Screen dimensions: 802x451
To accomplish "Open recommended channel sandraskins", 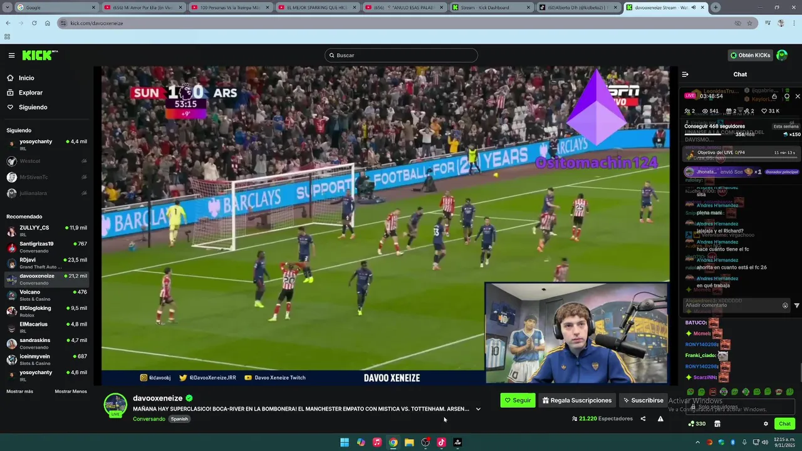I will (x=47, y=343).
